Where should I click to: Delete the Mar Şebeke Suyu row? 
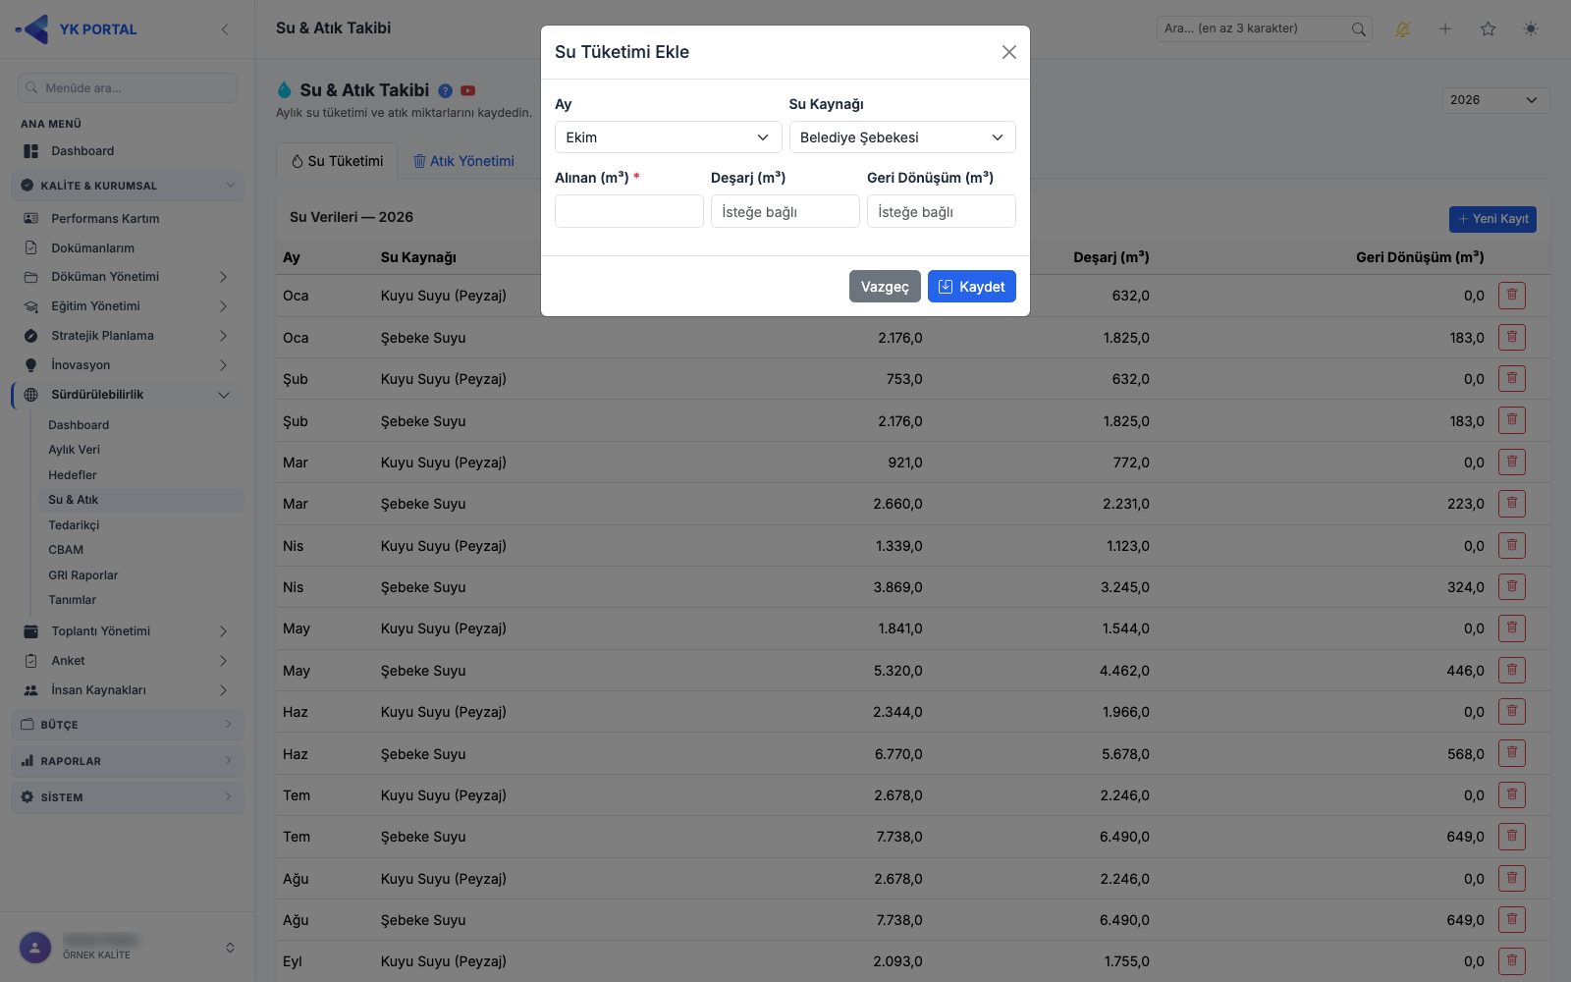[x=1512, y=504]
